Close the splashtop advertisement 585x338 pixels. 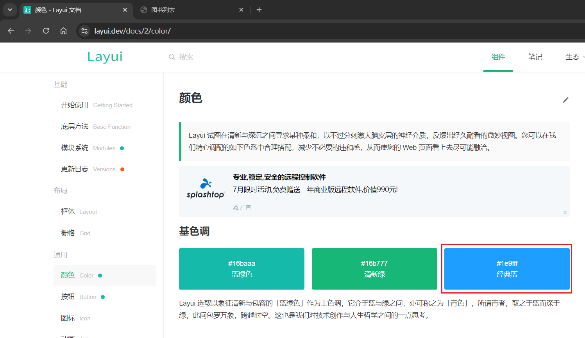pos(565,212)
